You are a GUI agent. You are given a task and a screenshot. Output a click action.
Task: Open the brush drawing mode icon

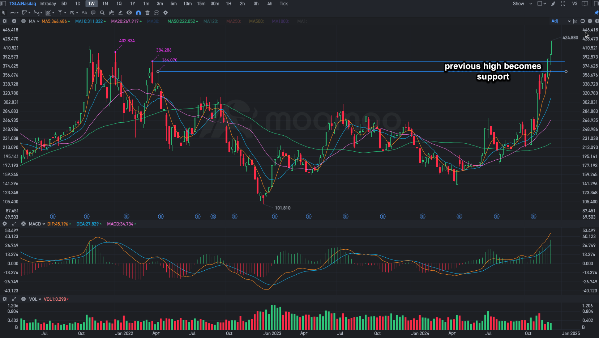[x=553, y=4]
